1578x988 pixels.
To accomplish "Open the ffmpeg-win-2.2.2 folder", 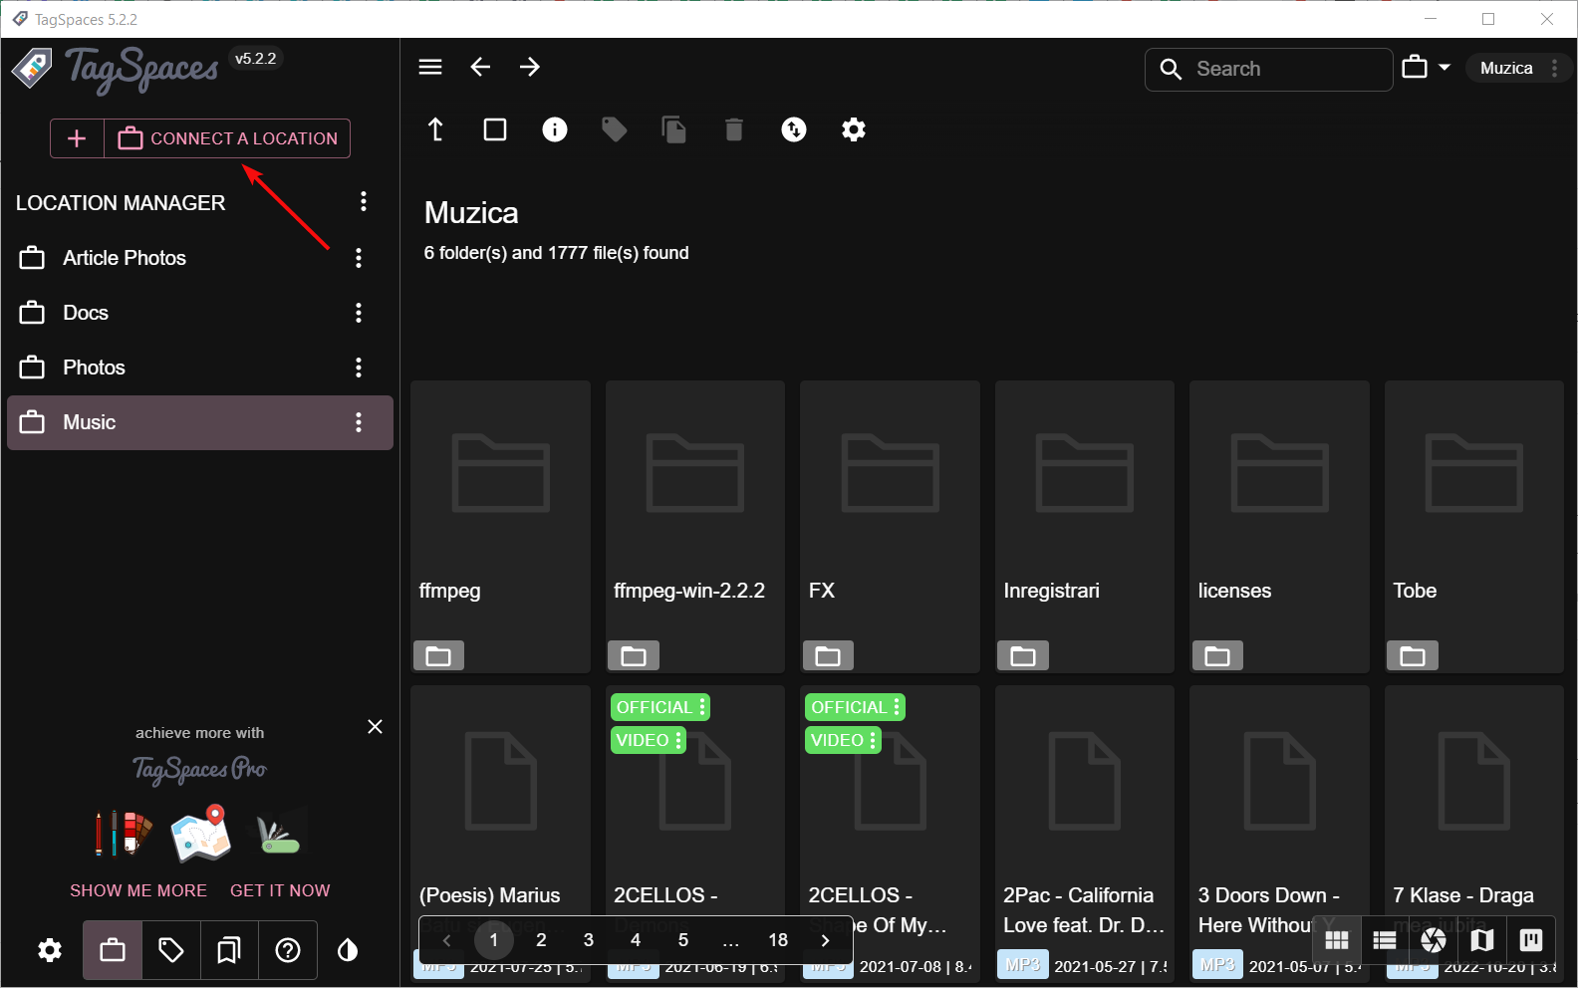I will (x=695, y=526).
